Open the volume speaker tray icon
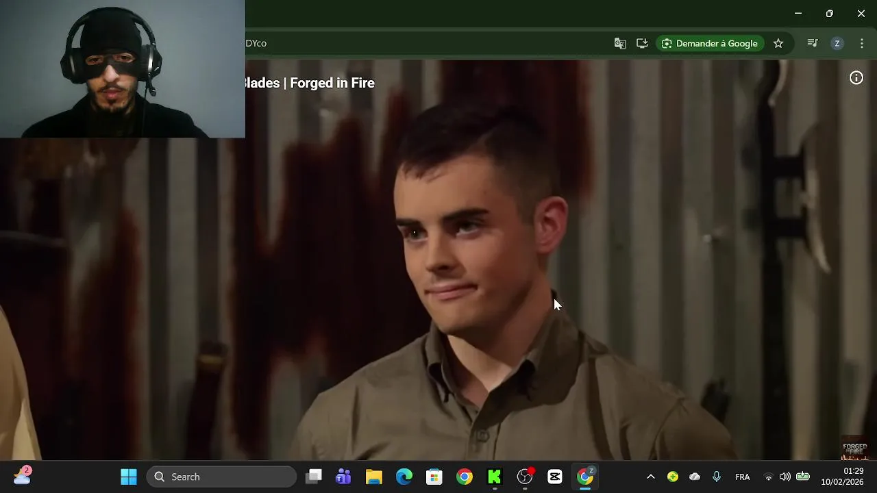Viewport: 877px width, 493px height. 785,477
